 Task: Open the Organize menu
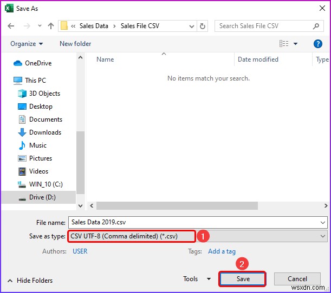(x=27, y=44)
